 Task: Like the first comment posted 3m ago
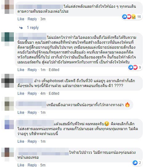[21, 19]
